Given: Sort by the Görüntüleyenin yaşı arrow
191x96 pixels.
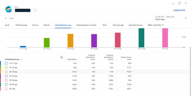Looking at the screenshot, I should (x=21, y=59).
